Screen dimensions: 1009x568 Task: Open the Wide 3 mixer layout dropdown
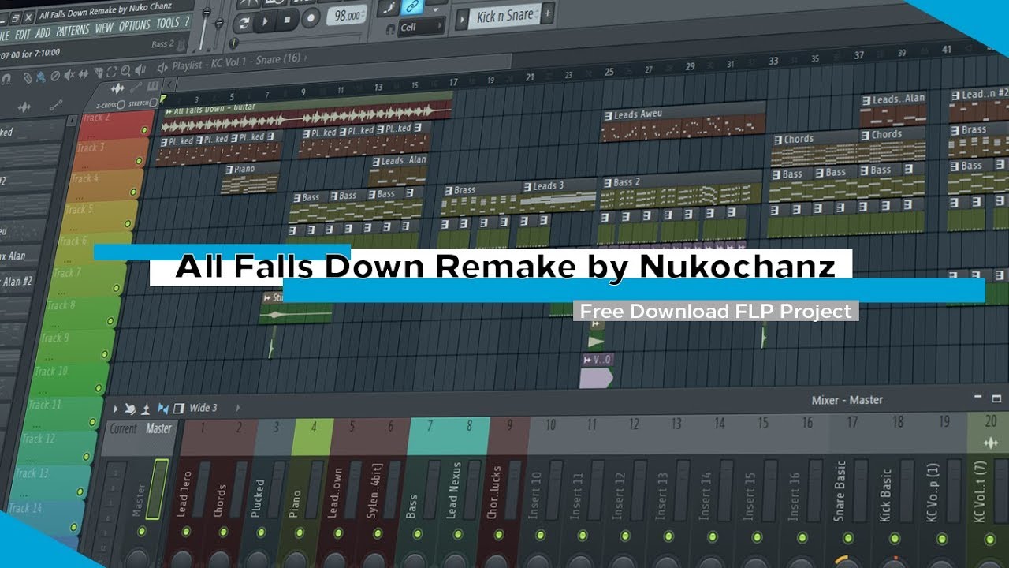point(203,408)
